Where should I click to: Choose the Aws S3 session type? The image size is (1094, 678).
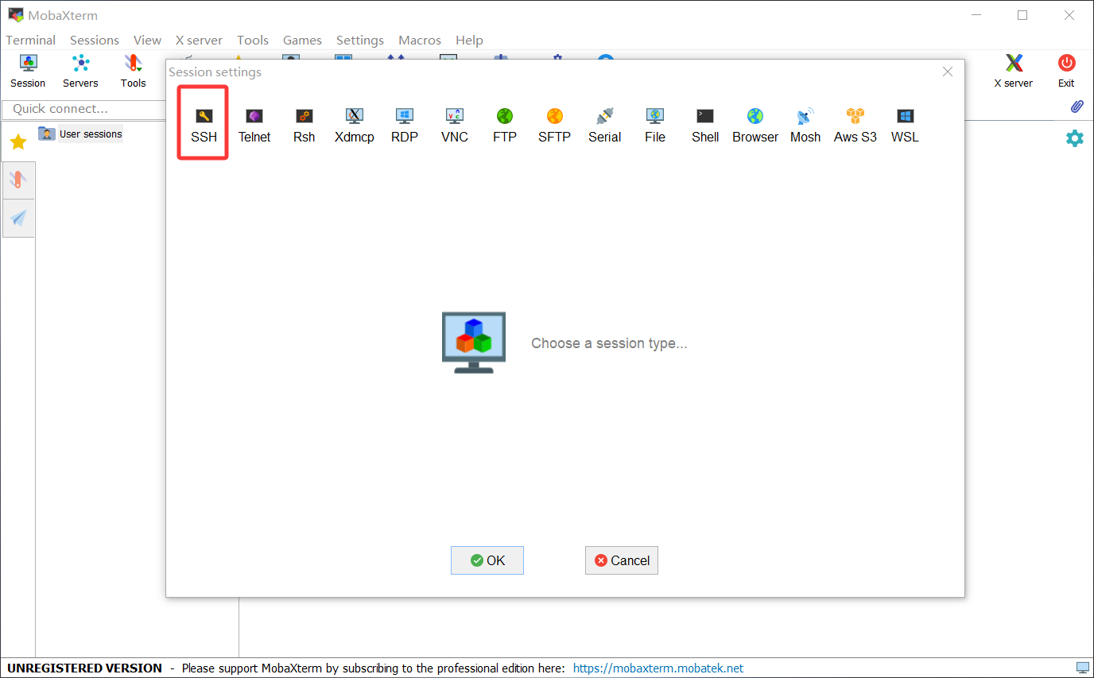click(x=855, y=126)
